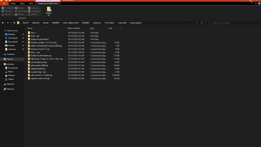The width and height of the screenshot is (261, 147).
Task: Click the sub-hud zip file icon
Action: pos(29,75)
